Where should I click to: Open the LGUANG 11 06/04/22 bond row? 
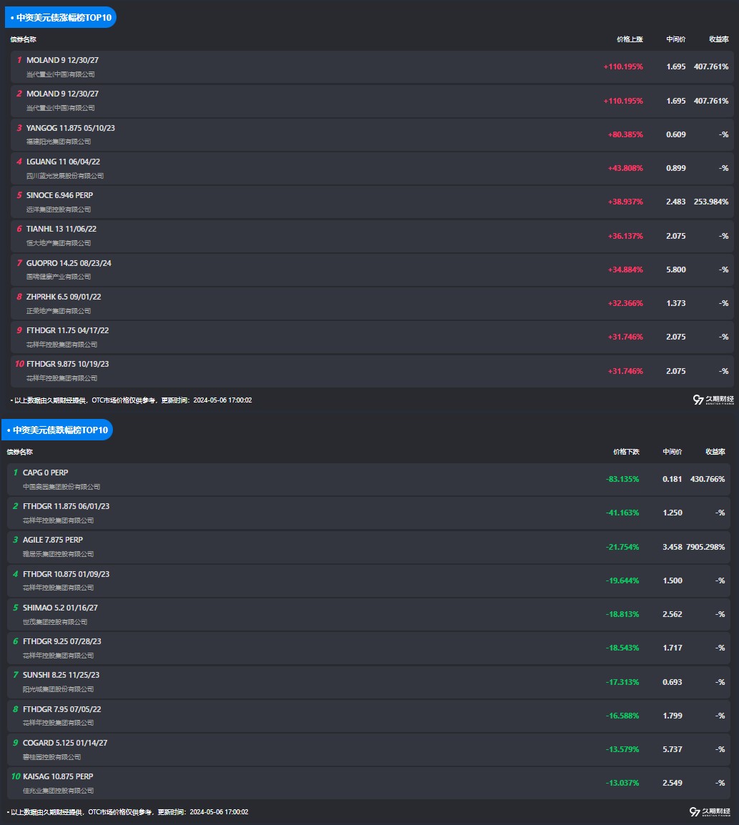click(63, 162)
